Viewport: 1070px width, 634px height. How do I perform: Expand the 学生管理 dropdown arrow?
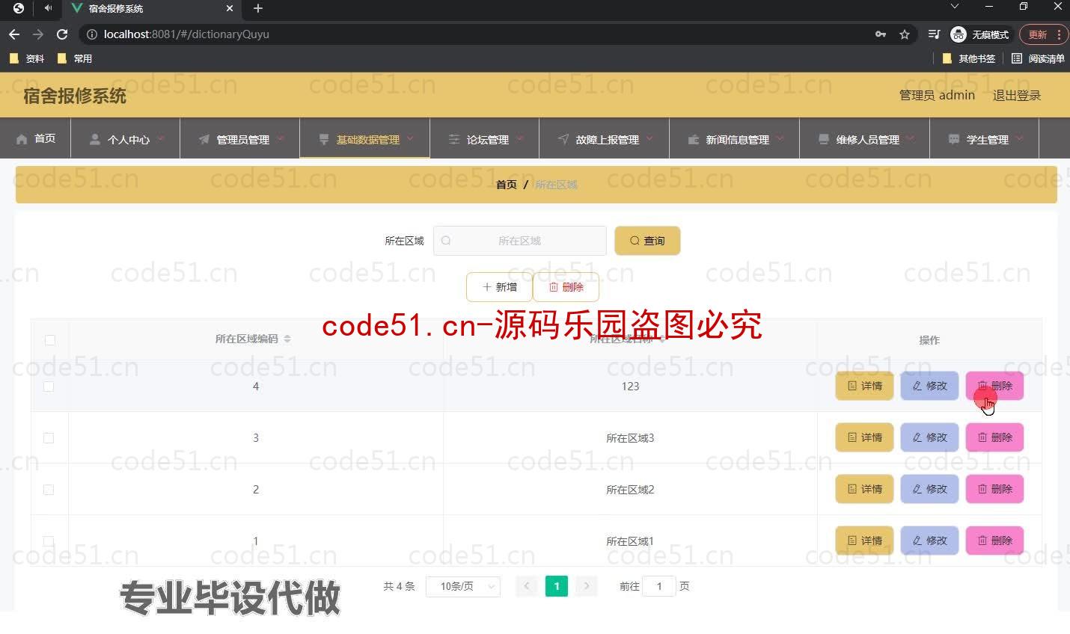pyautogui.click(x=1019, y=138)
